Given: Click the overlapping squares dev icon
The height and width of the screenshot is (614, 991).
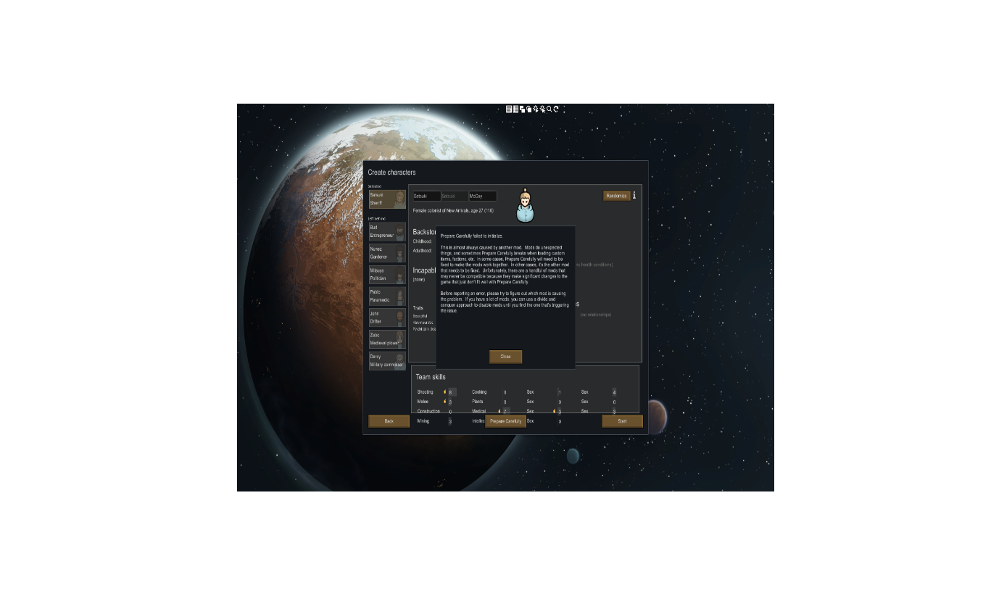Looking at the screenshot, I should pyautogui.click(x=523, y=109).
